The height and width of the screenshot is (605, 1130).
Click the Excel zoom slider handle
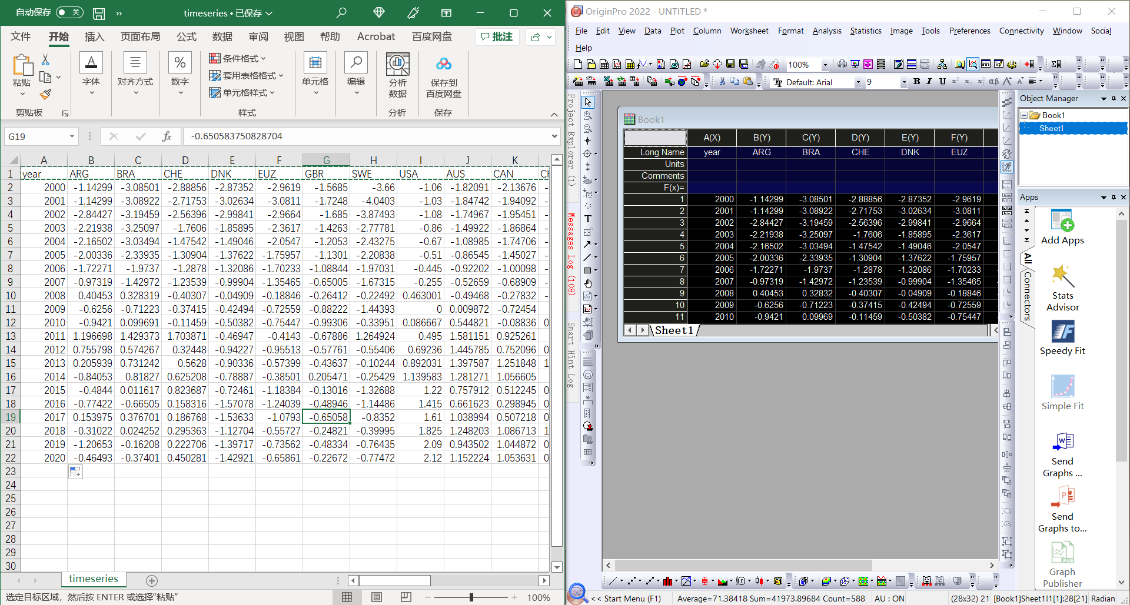[471, 597]
